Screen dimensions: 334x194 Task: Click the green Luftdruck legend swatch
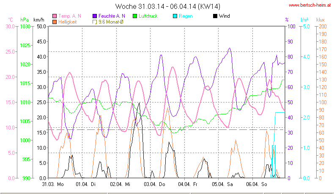[134, 16]
